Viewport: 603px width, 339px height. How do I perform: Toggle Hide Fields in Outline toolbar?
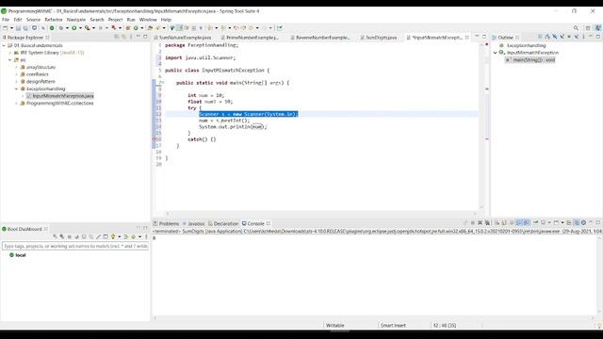pos(555,37)
